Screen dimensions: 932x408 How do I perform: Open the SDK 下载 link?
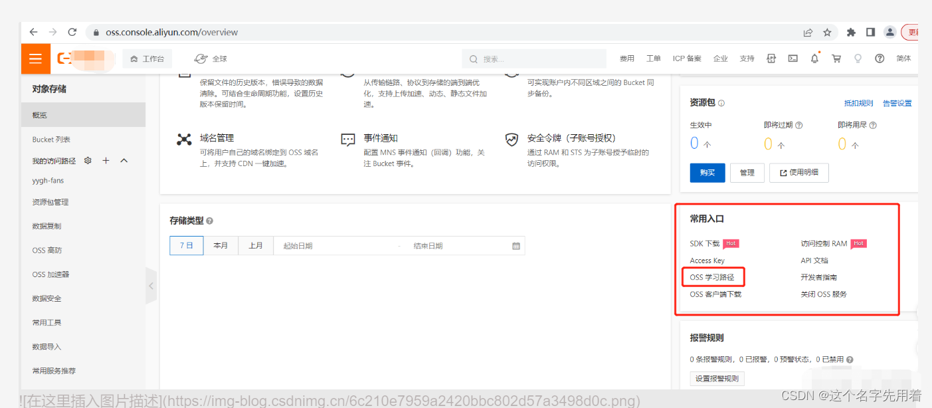pyautogui.click(x=705, y=243)
